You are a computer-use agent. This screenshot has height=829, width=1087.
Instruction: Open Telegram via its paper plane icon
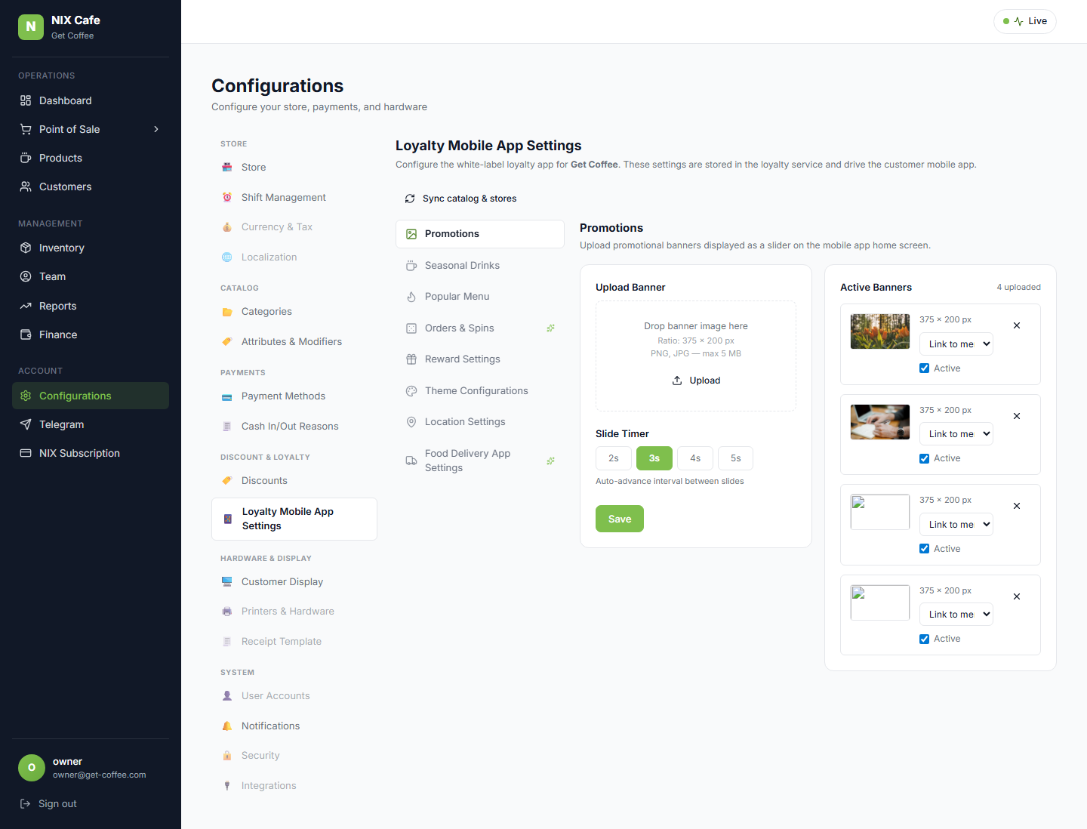(x=26, y=424)
